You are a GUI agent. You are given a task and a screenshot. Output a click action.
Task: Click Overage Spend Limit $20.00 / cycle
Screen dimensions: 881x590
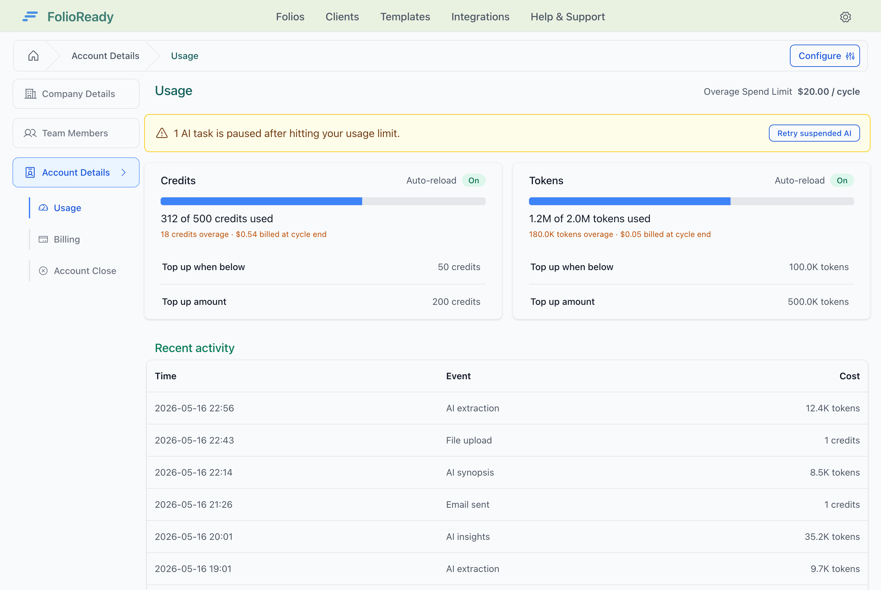pyautogui.click(x=781, y=91)
